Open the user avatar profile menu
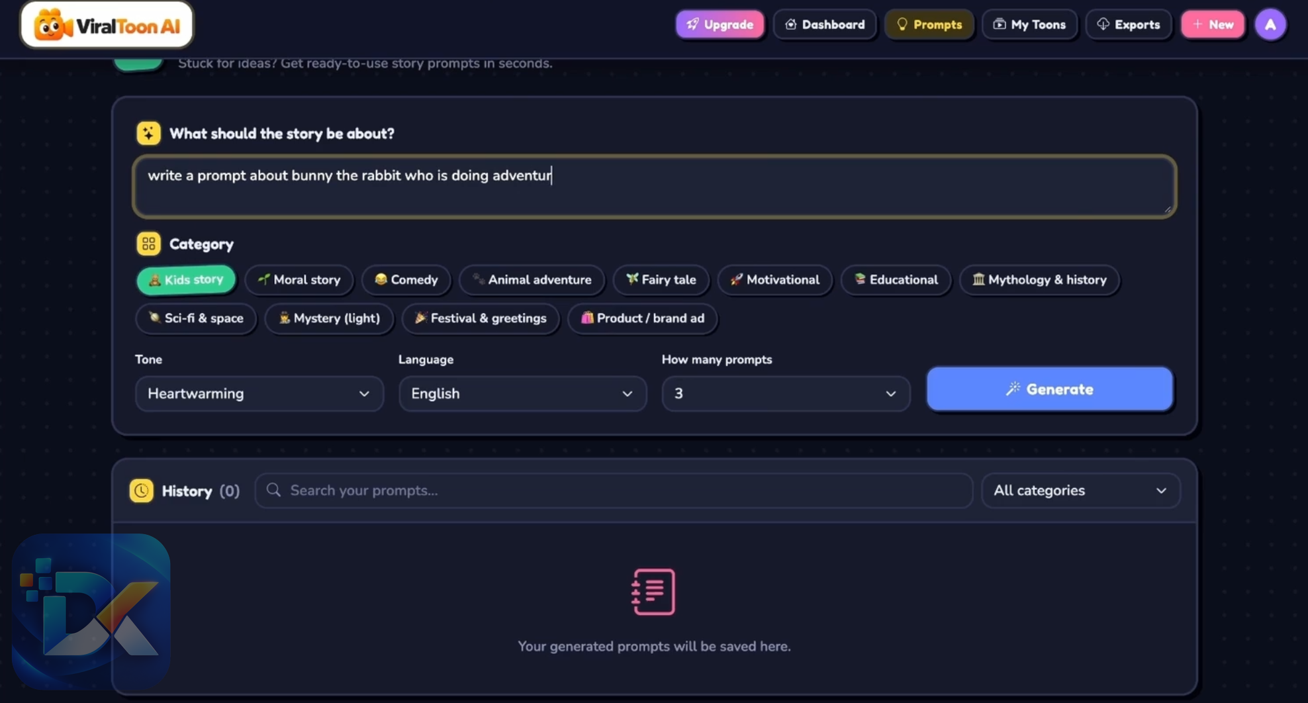This screenshot has height=703, width=1308. click(x=1270, y=24)
